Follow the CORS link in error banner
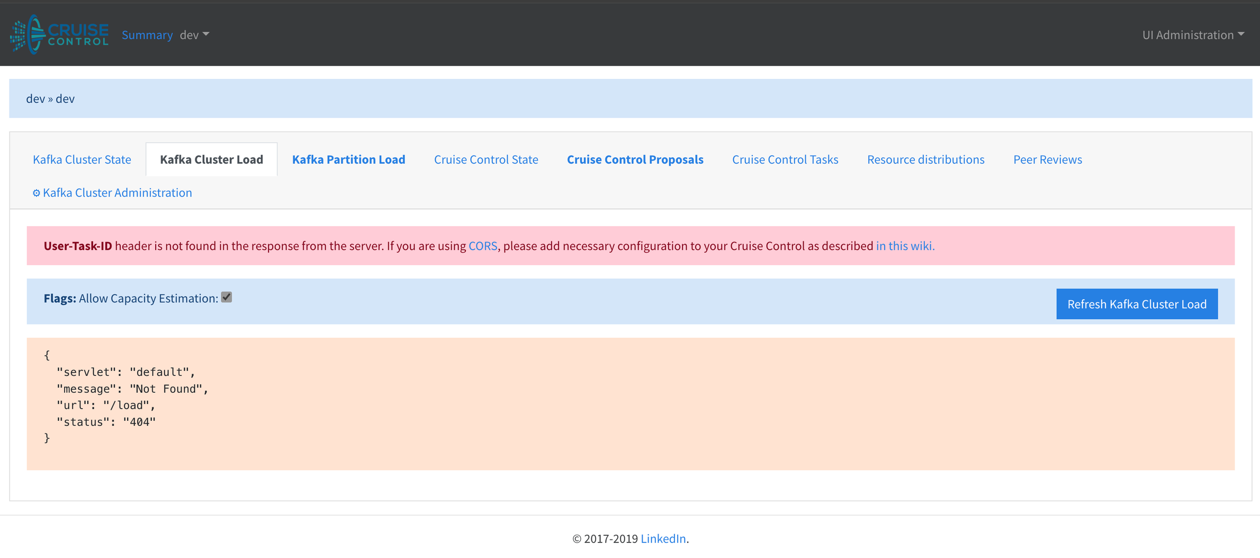 [483, 246]
